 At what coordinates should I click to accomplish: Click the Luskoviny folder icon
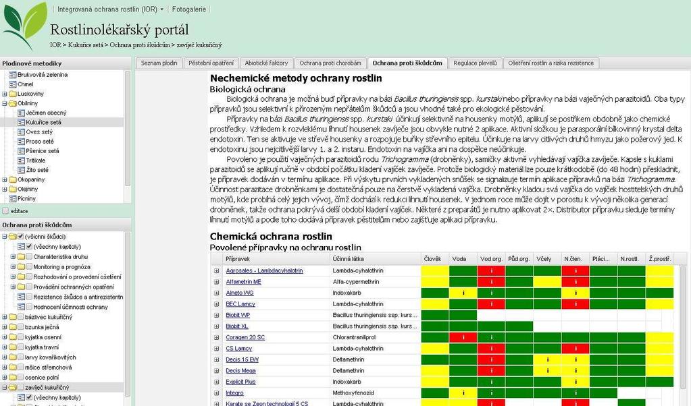coord(13,94)
